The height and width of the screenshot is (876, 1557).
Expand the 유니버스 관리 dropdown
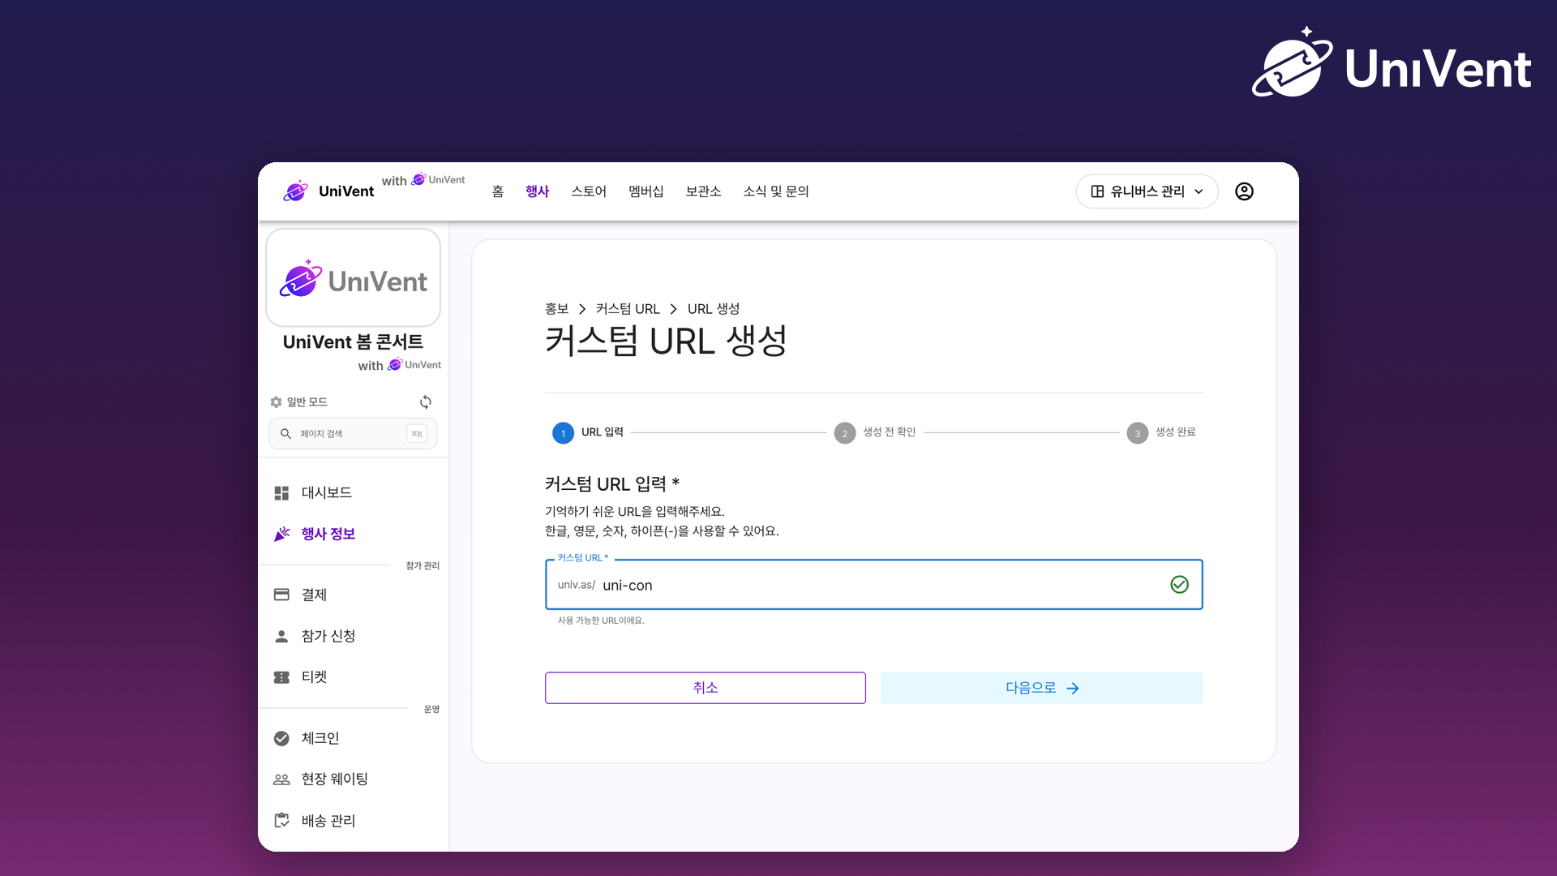(x=1147, y=191)
